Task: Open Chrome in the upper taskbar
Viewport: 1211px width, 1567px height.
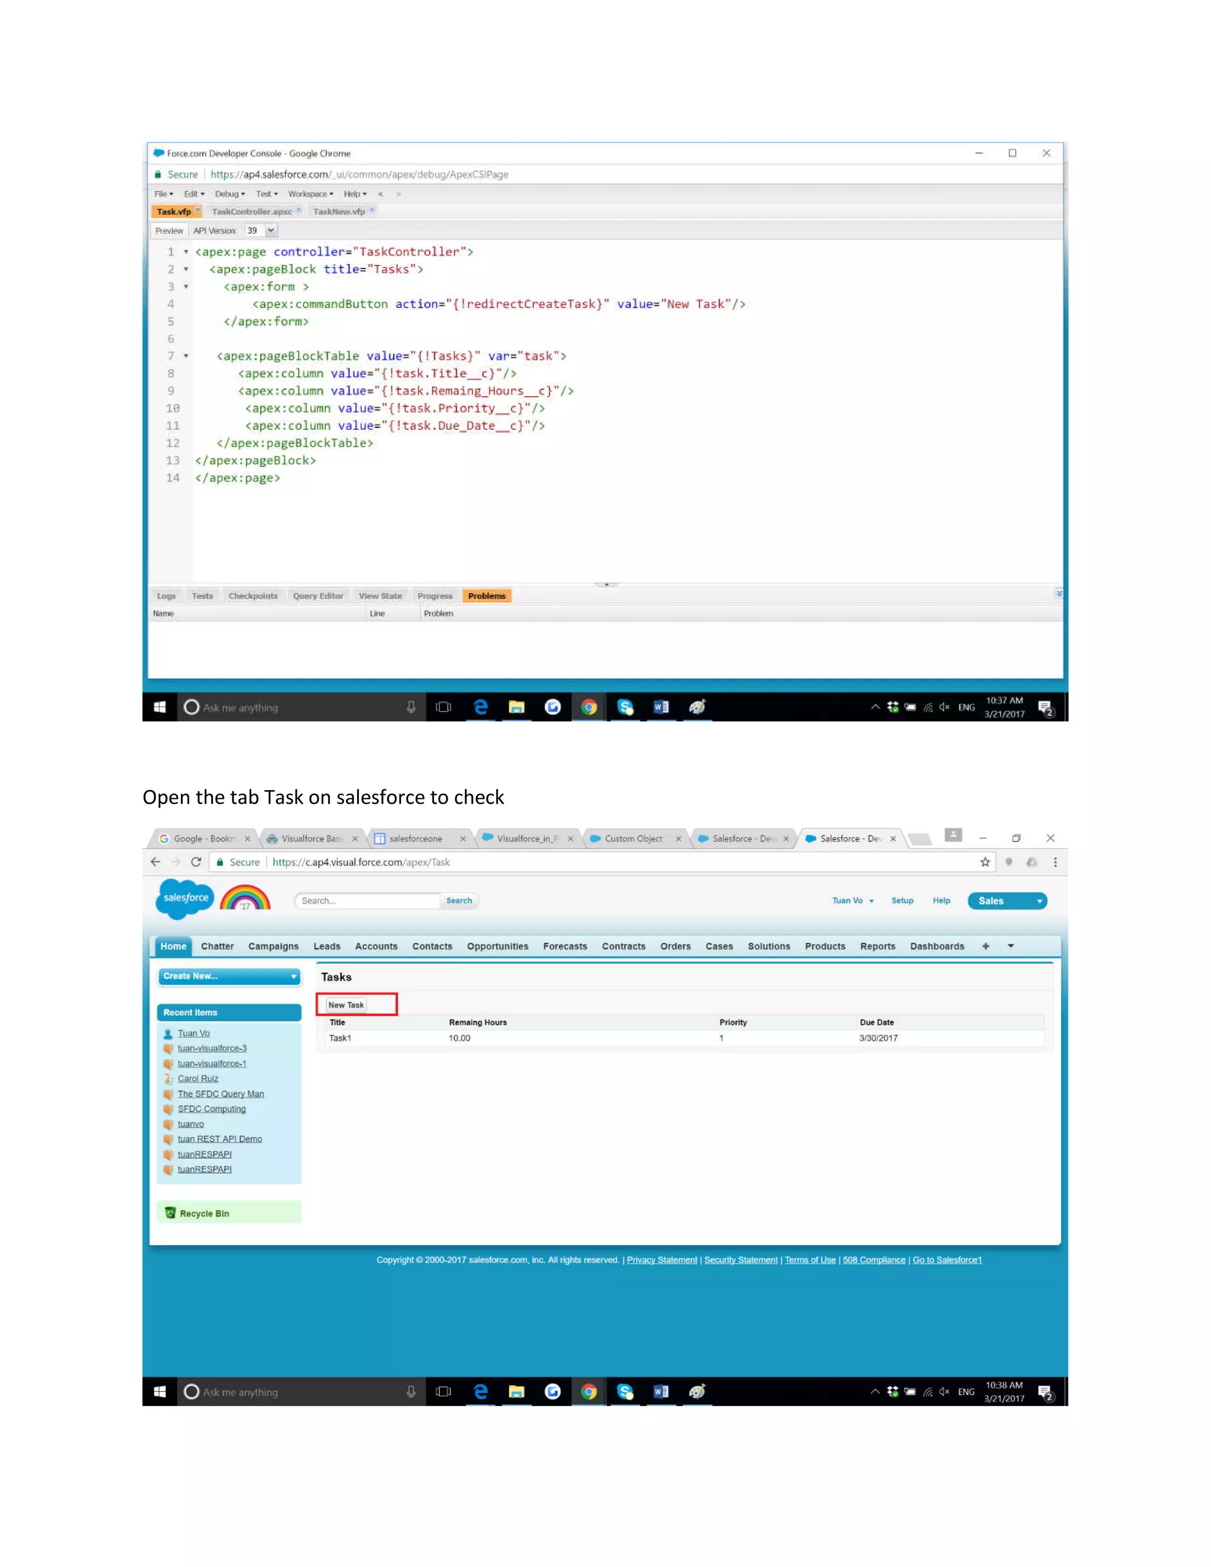Action: (589, 707)
